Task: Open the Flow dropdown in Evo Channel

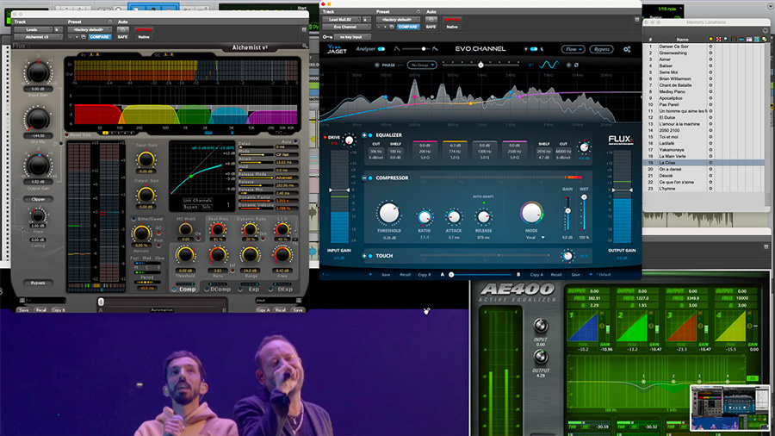Action: (573, 49)
